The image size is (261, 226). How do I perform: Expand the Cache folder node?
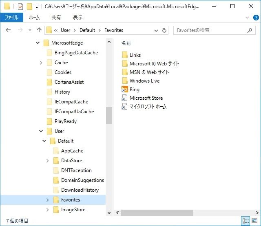[x=41, y=63]
